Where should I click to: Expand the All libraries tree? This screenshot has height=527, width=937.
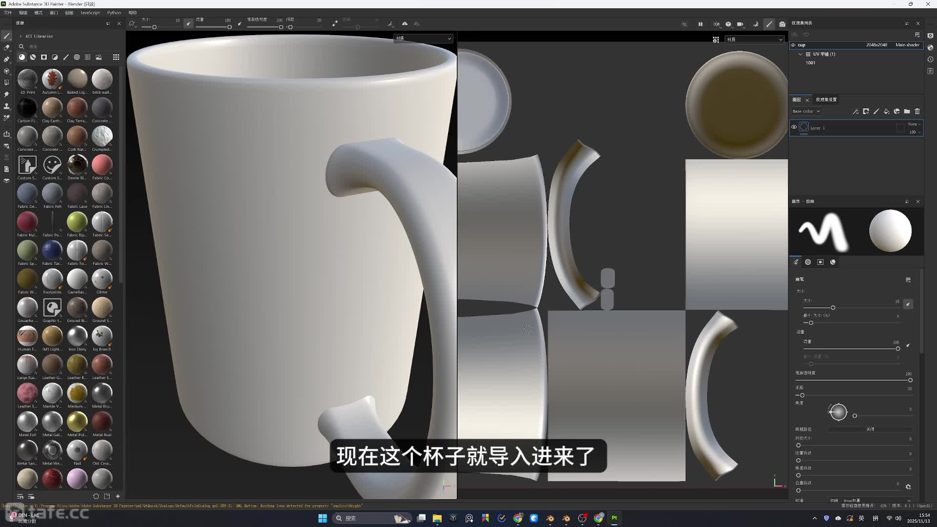(x=20, y=36)
